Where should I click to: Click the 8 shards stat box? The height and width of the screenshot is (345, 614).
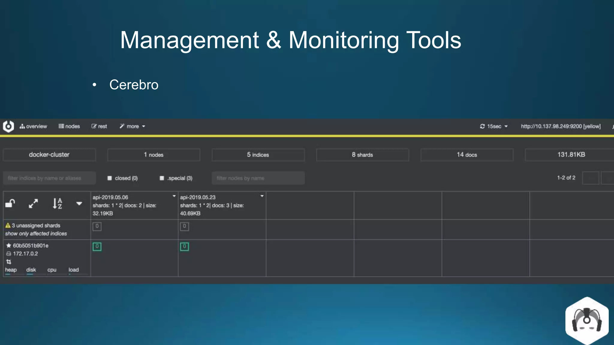pyautogui.click(x=362, y=155)
